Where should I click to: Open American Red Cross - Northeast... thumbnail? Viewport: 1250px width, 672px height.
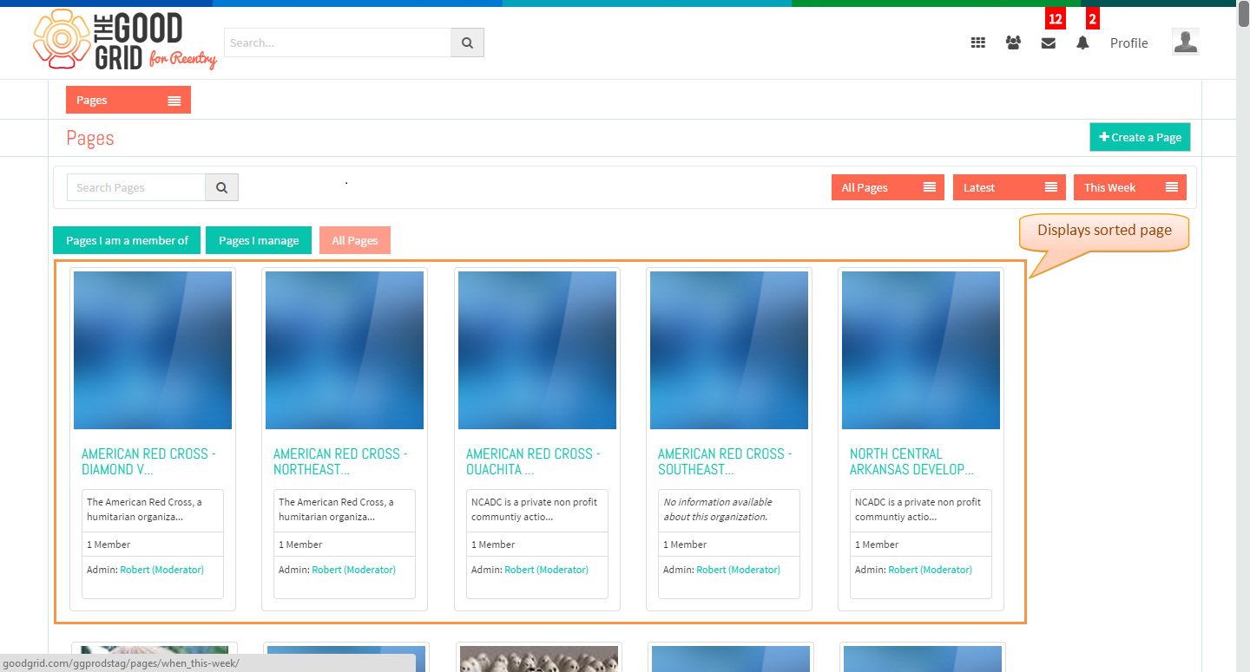(345, 350)
